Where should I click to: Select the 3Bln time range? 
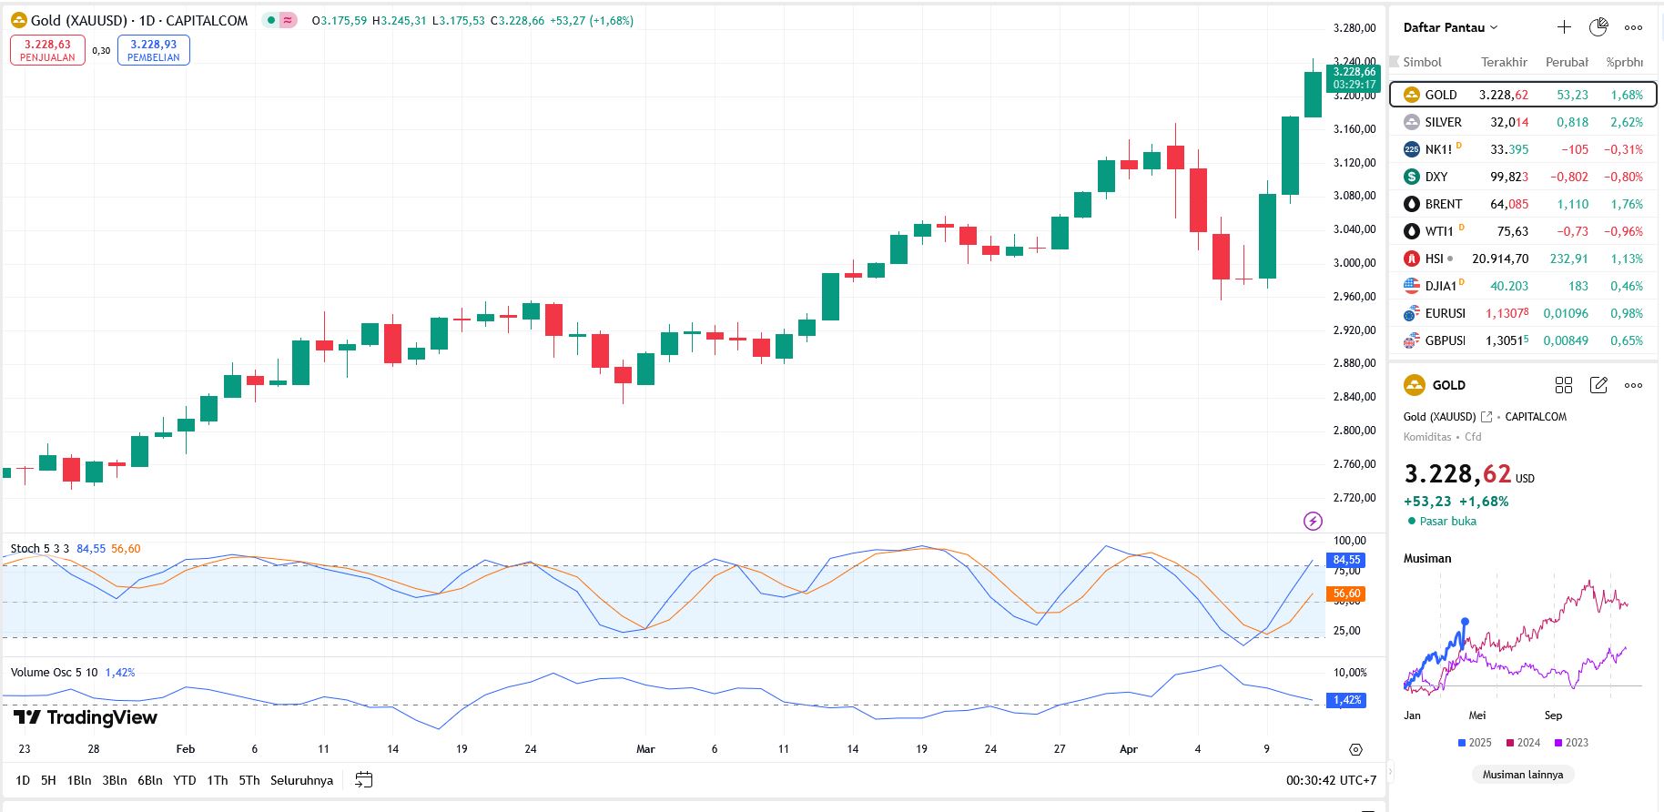pyautogui.click(x=115, y=780)
